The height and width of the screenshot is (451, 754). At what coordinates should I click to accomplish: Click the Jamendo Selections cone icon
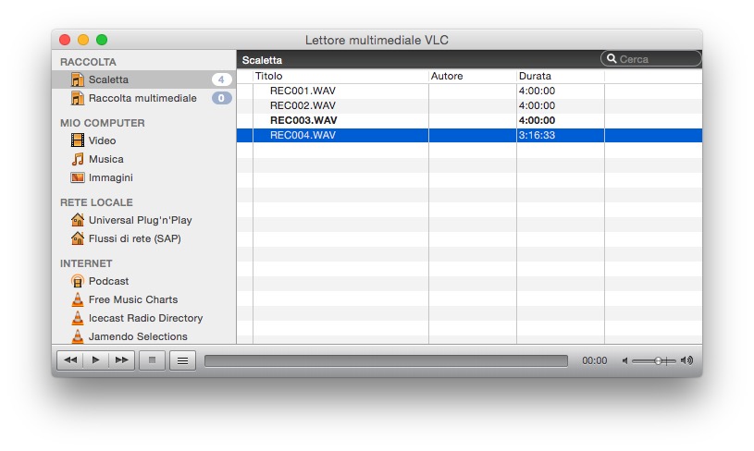pyautogui.click(x=77, y=335)
